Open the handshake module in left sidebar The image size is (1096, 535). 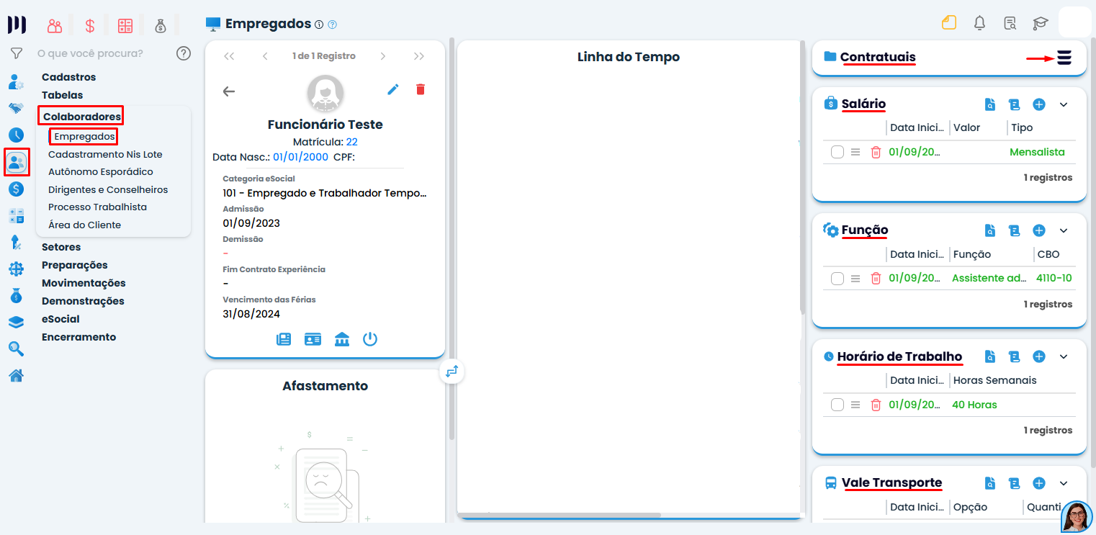click(16, 108)
